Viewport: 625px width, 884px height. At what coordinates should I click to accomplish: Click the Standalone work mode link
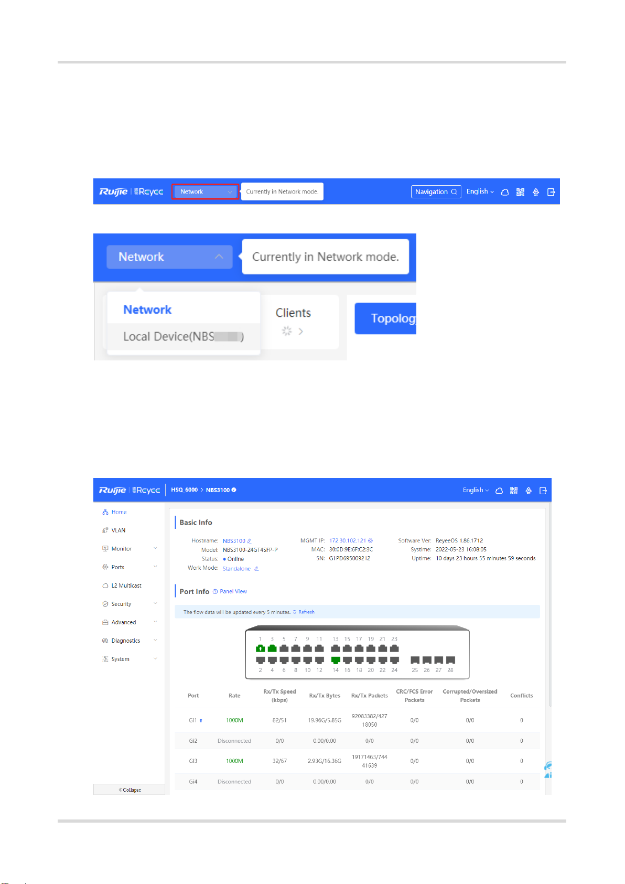pos(236,569)
